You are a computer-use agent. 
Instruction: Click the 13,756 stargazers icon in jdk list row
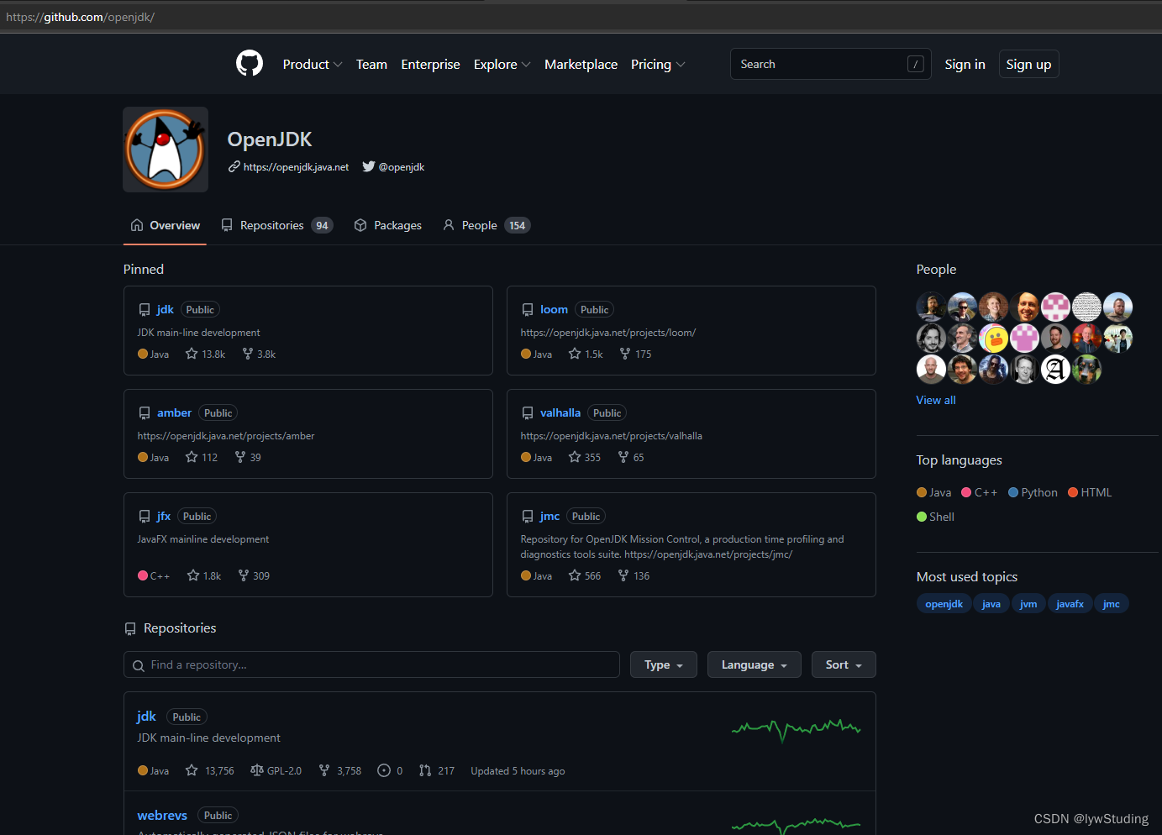click(192, 770)
